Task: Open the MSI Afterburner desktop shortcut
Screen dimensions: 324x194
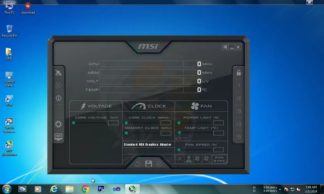Action: tap(9, 148)
